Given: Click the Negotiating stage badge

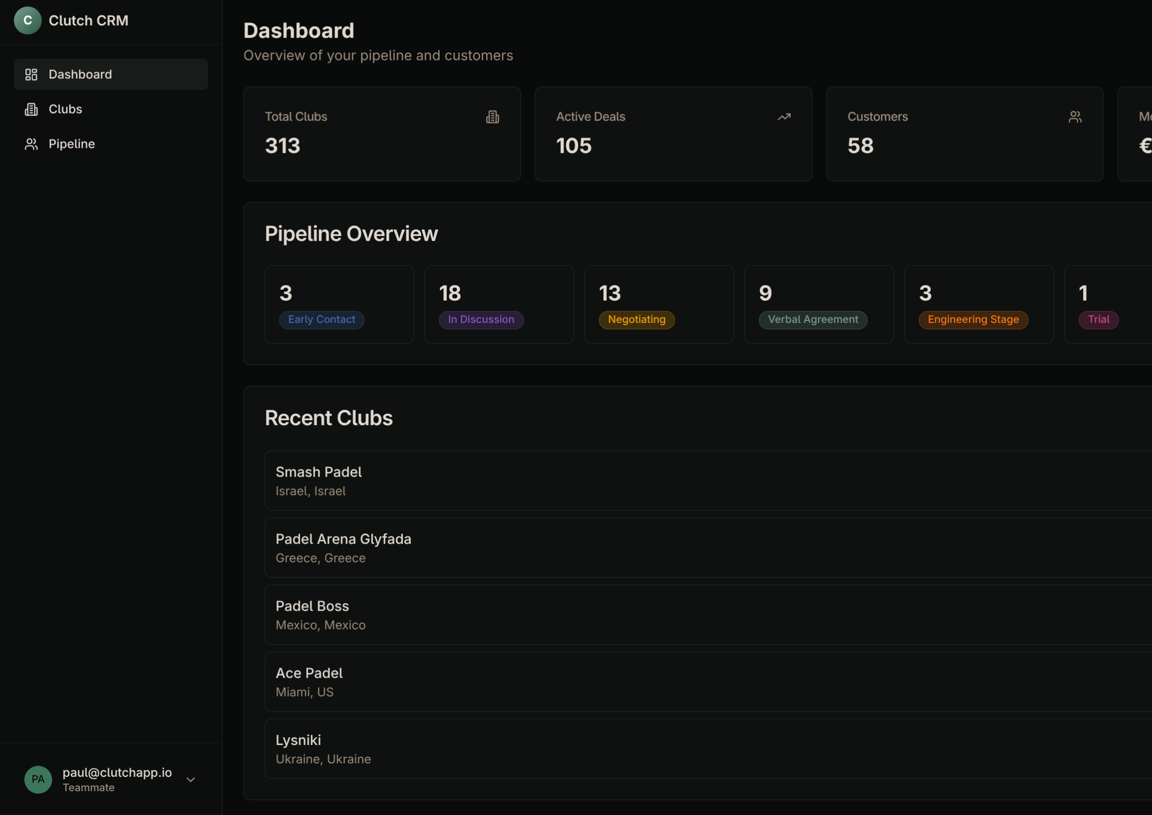Looking at the screenshot, I should (x=637, y=319).
